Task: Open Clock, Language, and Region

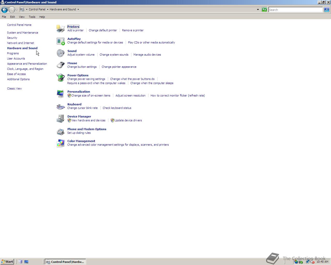Action: tap(25, 69)
